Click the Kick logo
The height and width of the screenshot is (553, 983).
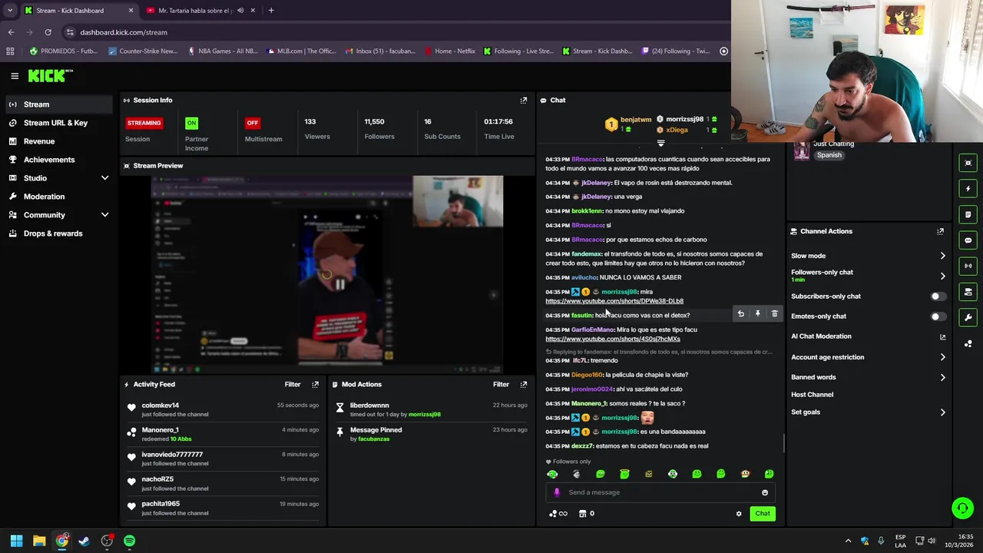pyautogui.click(x=50, y=75)
